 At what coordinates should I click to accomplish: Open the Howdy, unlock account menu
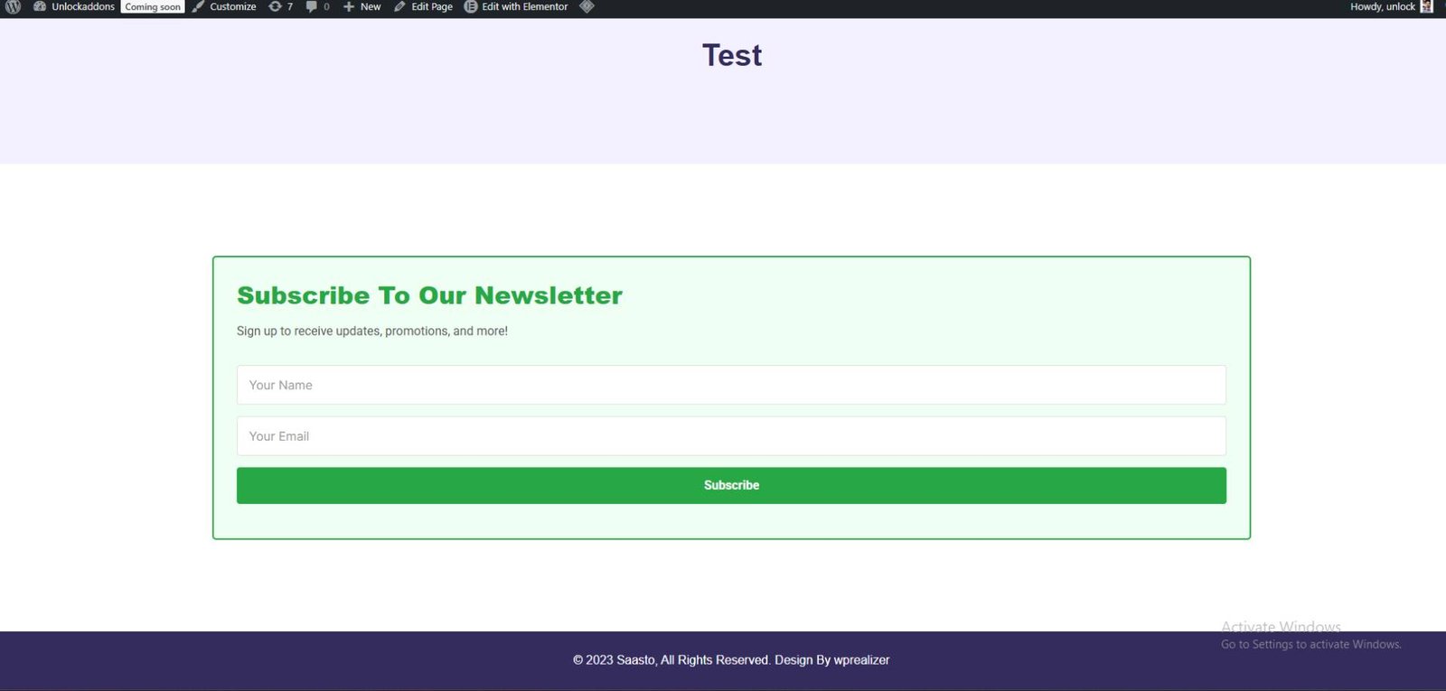pyautogui.click(x=1382, y=6)
